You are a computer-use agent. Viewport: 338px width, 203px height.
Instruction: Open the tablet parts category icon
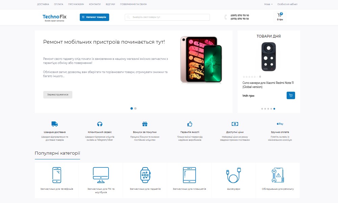click(190, 175)
